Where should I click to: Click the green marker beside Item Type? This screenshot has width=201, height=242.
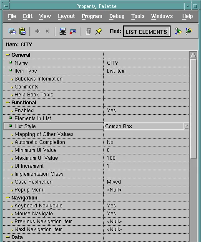tap(10, 71)
